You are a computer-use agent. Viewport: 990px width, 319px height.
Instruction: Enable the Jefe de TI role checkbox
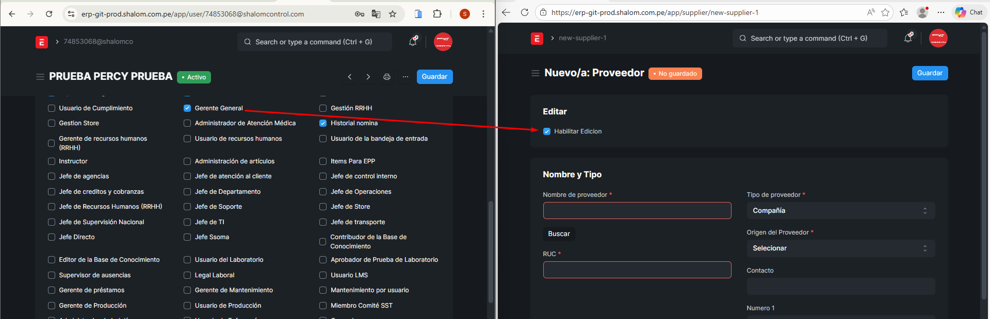point(187,222)
